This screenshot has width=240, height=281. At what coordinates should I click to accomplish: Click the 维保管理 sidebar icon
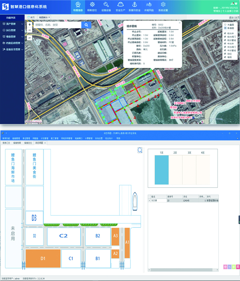point(4,36)
